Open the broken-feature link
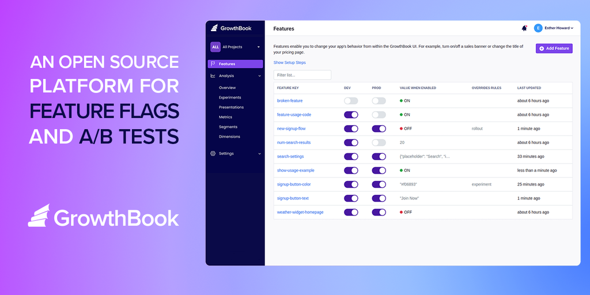Viewport: 590px width, 295px height. coord(290,101)
